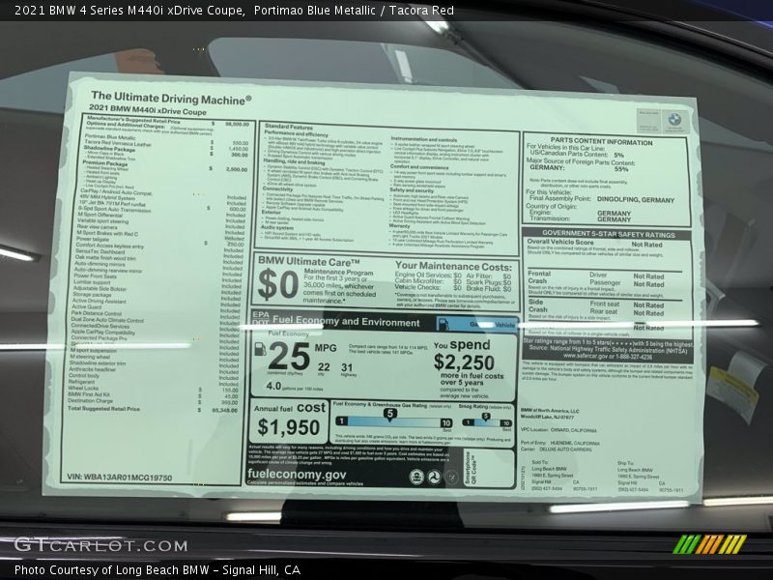Select the VIN: WBA13AR01MCG19750 text
The image size is (773, 580).
[119, 478]
